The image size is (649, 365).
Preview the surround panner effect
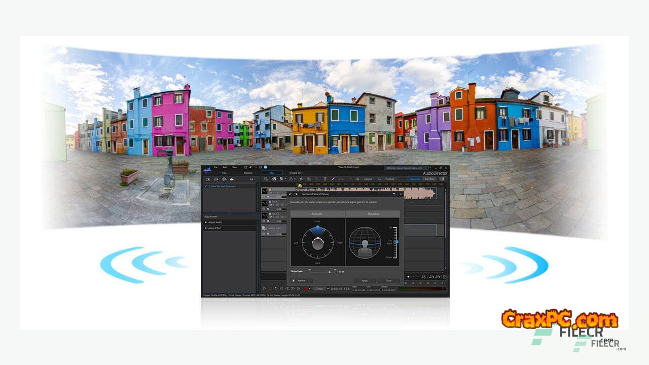[x=302, y=280]
